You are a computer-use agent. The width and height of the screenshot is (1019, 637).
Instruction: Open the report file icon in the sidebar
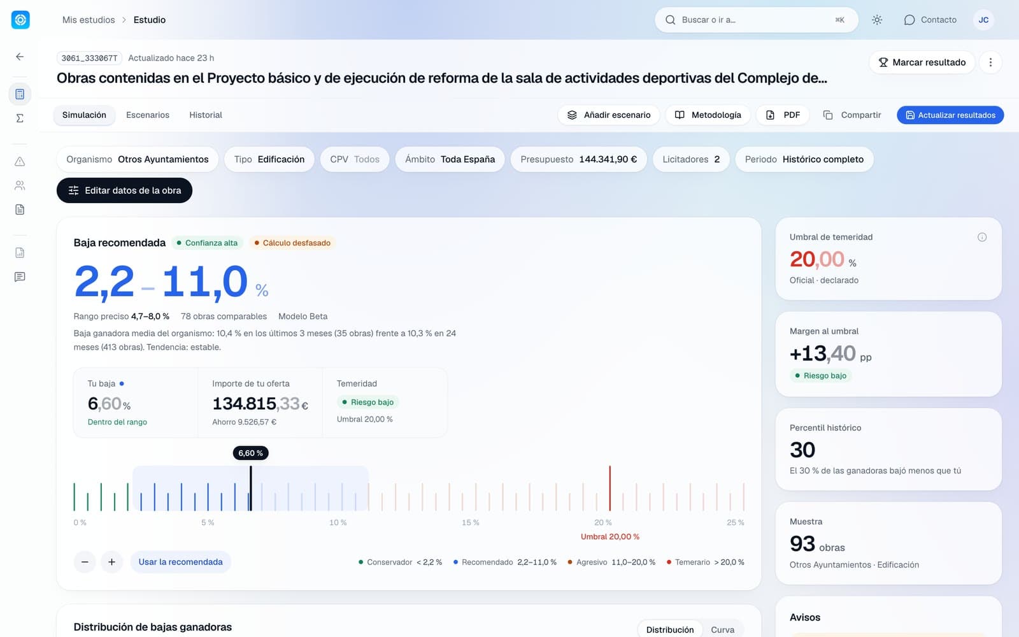(x=20, y=253)
